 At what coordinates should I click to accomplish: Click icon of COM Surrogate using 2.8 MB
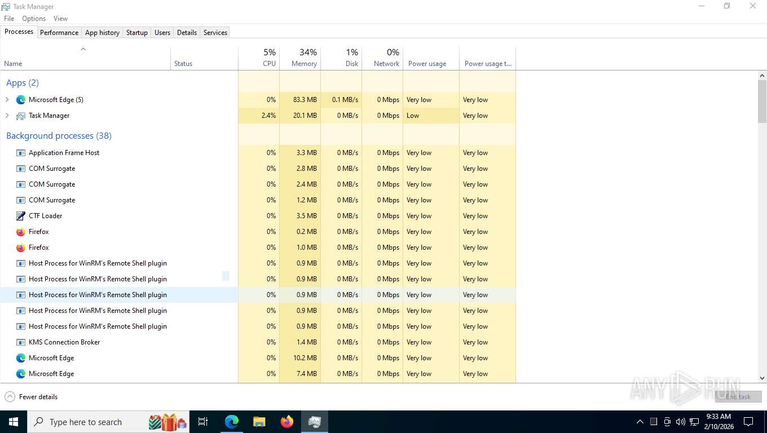pyautogui.click(x=21, y=169)
